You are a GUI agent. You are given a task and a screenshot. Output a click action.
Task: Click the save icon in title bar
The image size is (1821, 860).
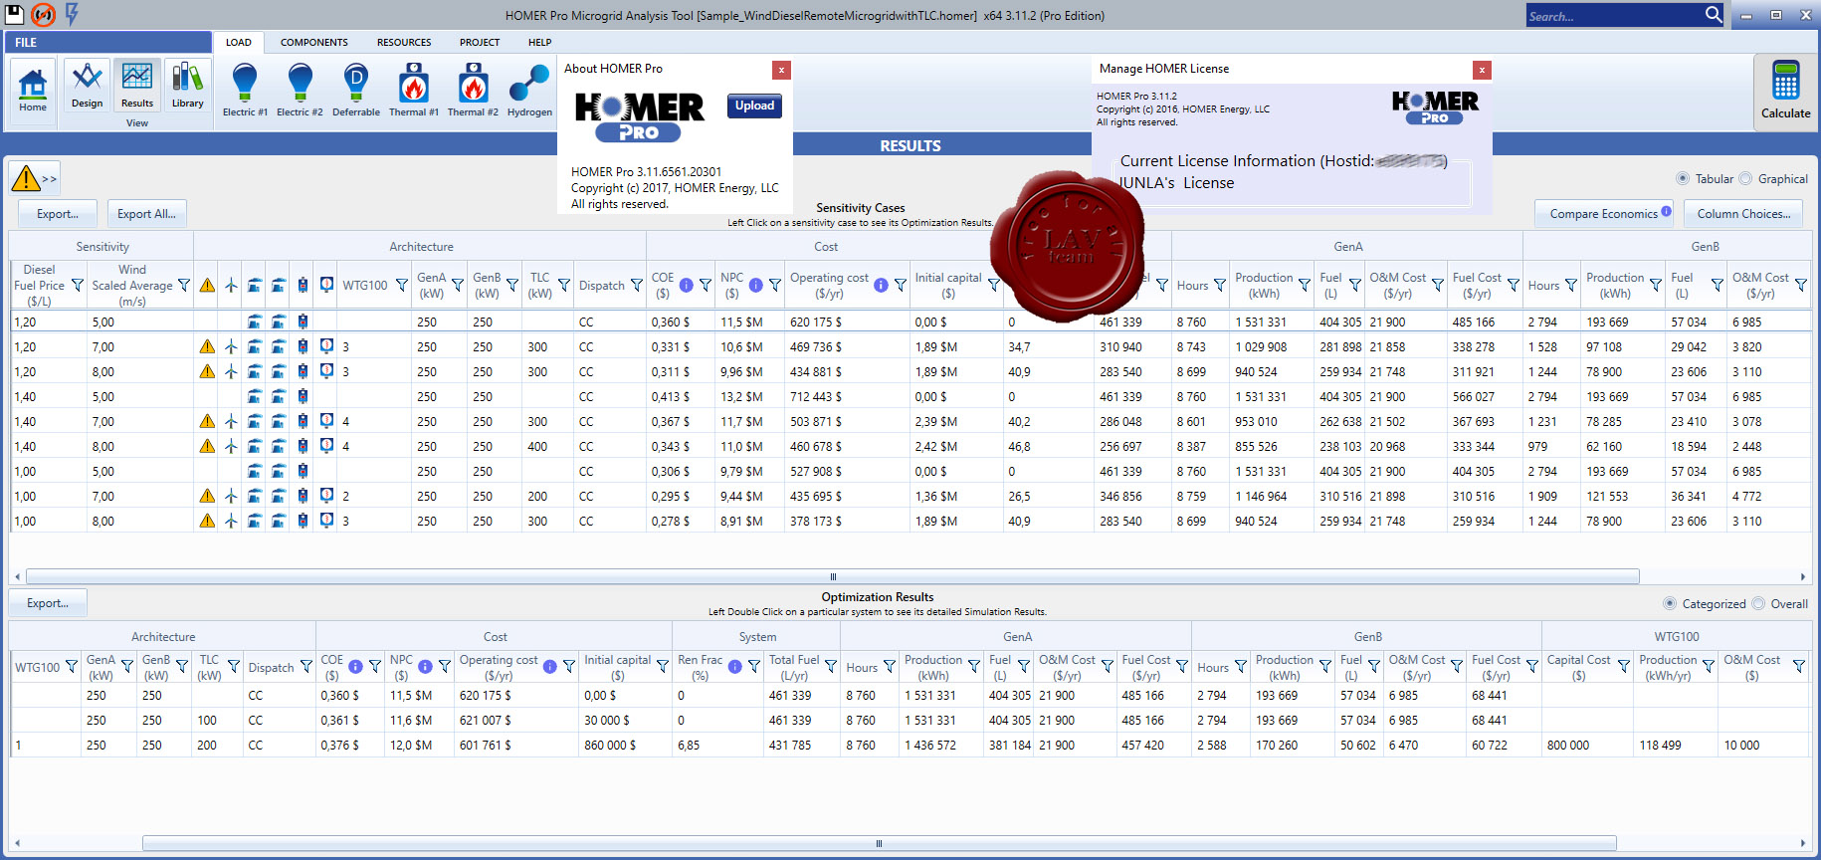coord(14,14)
